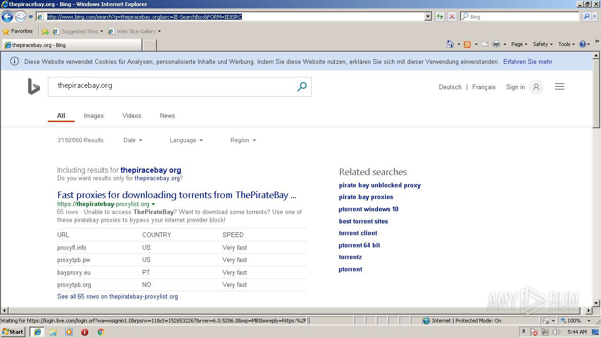
Task: Expand the Region filter dropdown
Action: (243, 140)
